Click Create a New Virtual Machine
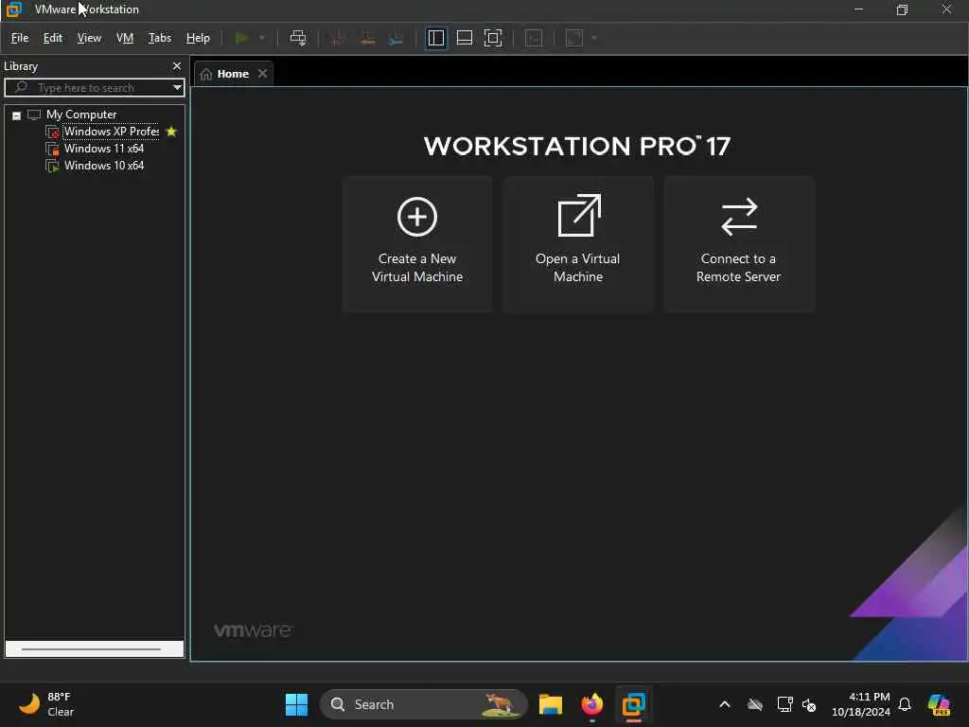This screenshot has width=969, height=727. [x=417, y=243]
